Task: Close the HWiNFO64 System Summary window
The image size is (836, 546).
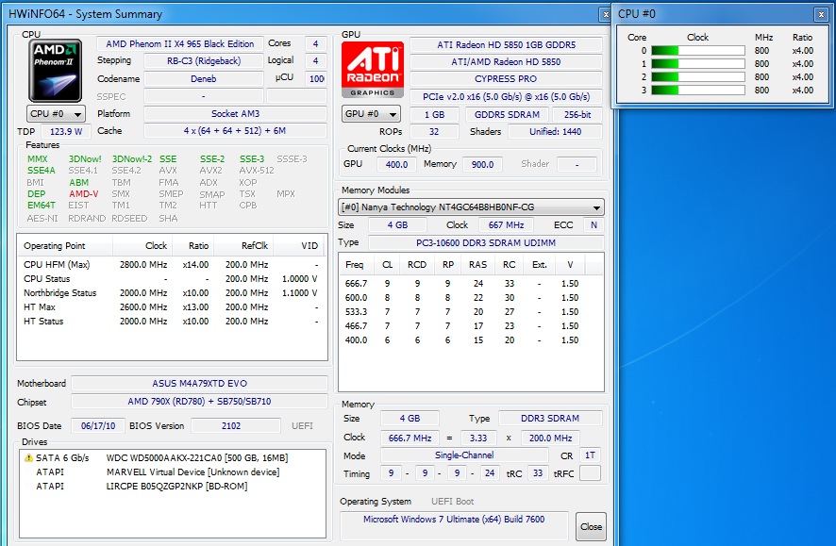Action: pyautogui.click(x=605, y=15)
